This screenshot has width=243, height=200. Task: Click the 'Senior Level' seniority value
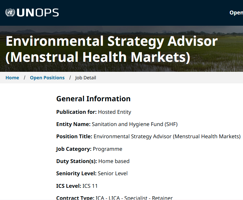pyautogui.click(x=113, y=173)
